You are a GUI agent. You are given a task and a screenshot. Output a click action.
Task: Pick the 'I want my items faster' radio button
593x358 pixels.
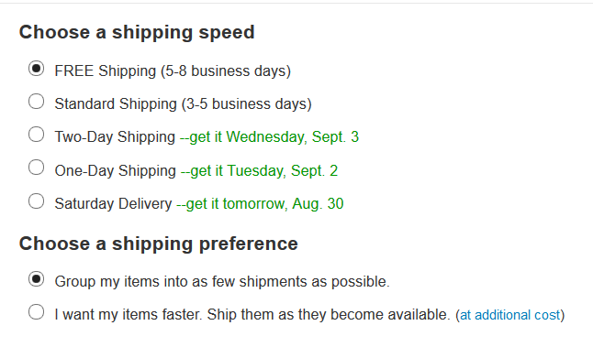tap(37, 312)
